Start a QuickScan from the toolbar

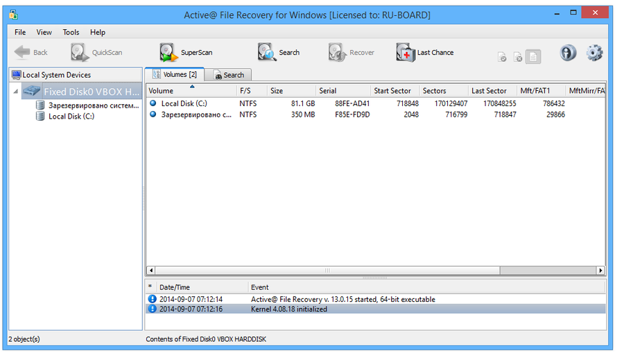coord(96,52)
